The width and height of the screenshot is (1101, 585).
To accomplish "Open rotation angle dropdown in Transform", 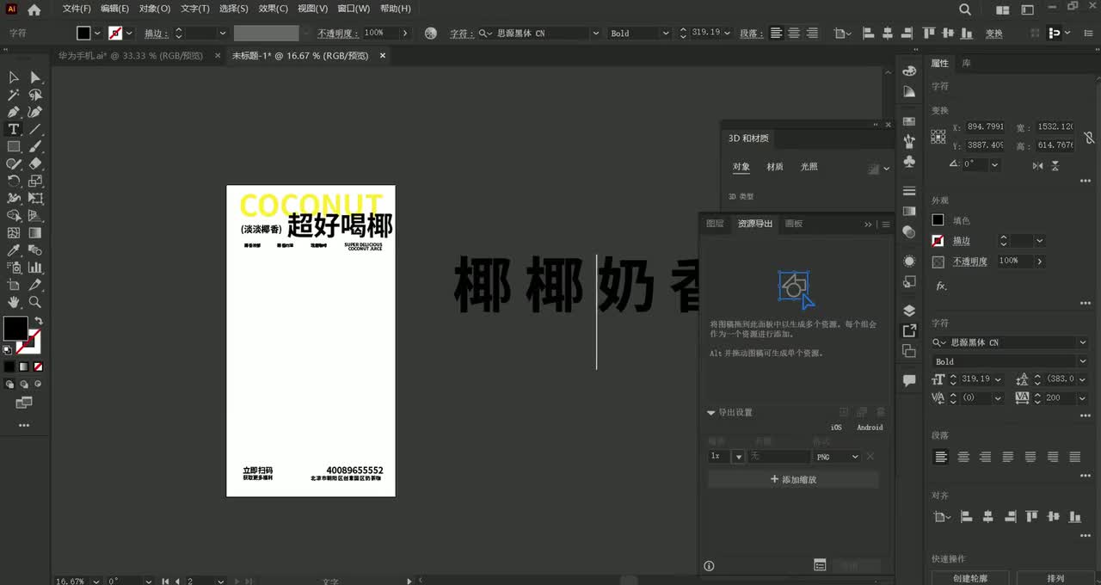I will [x=995, y=164].
